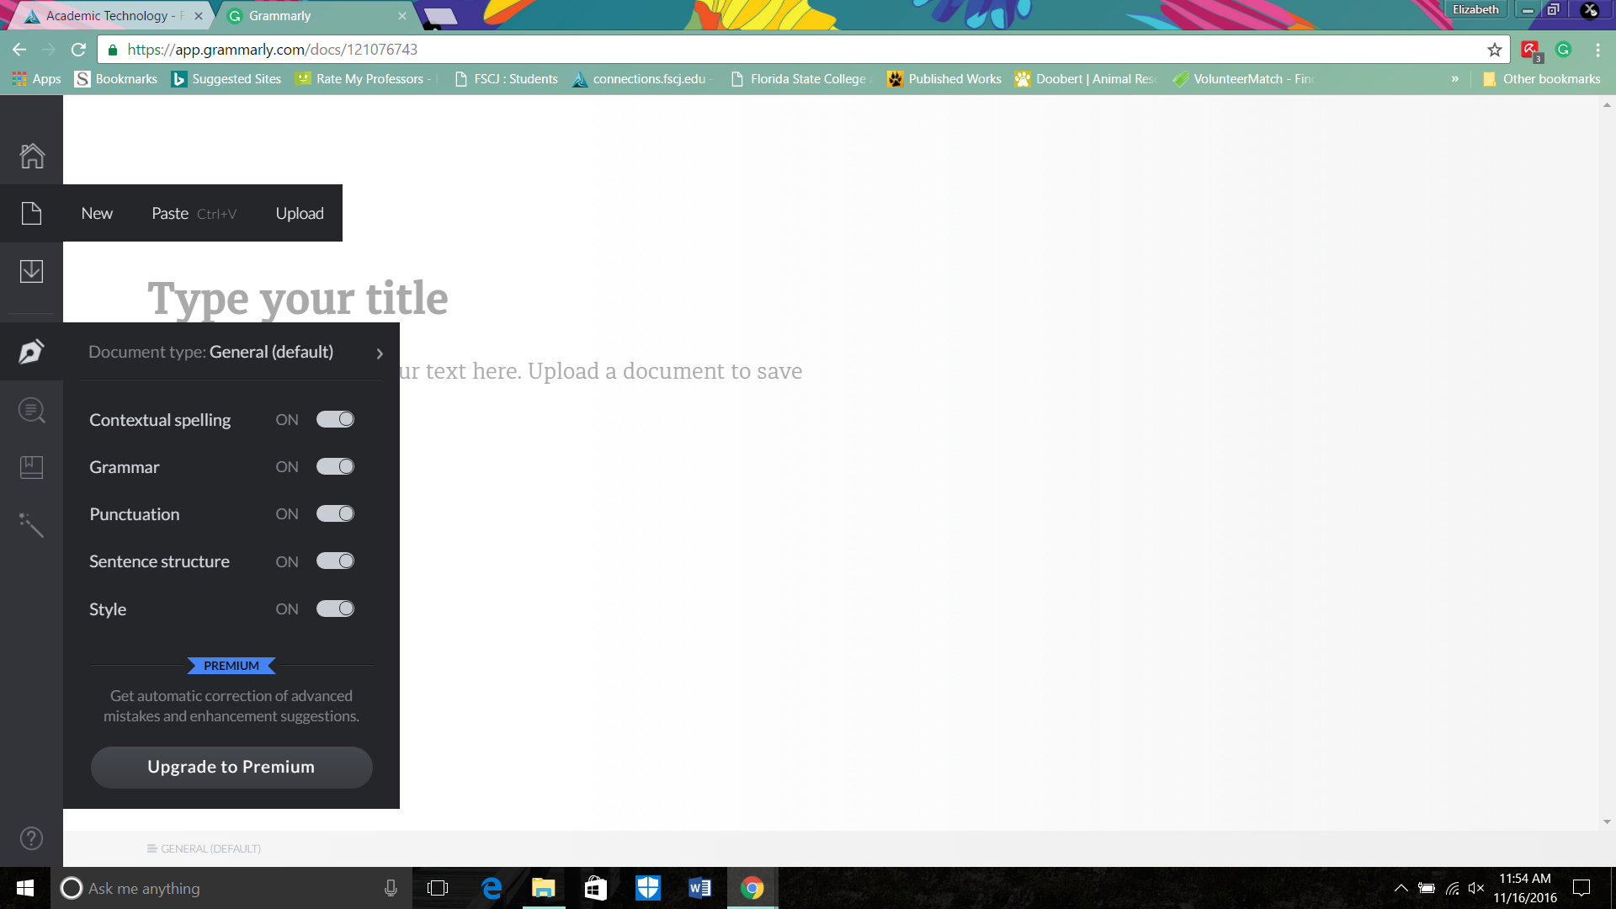Click the Type your title field

[x=298, y=299]
